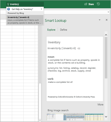Click the Inventory search box
Viewport: 111px width, 122px height.
tap(25, 4)
